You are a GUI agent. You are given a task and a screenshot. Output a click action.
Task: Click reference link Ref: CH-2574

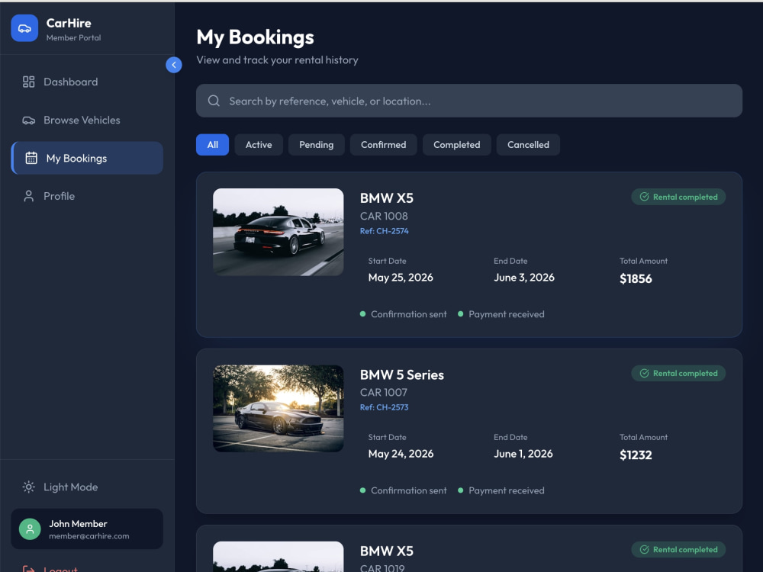click(384, 231)
